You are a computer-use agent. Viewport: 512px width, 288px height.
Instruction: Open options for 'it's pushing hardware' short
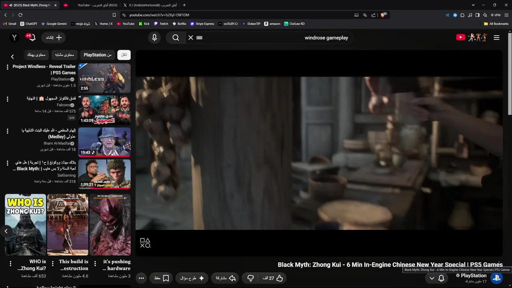point(95,263)
